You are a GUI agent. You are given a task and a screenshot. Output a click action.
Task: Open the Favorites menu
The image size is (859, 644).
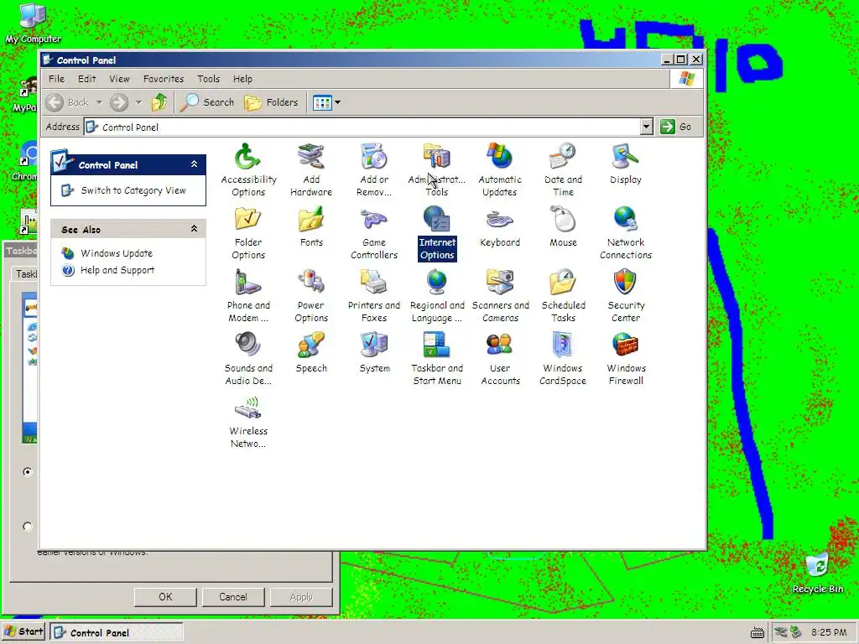click(x=164, y=79)
